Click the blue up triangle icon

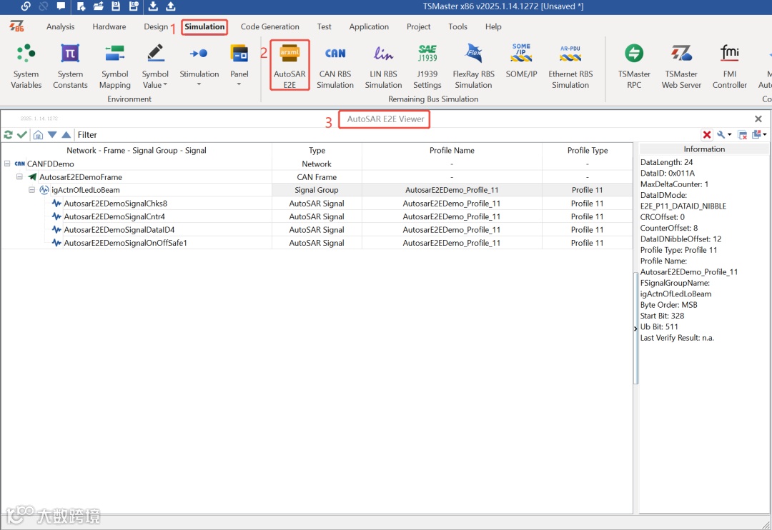66,134
